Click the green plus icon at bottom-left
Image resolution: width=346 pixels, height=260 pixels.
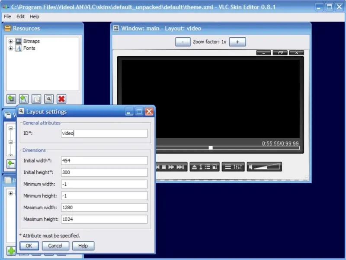11,251
